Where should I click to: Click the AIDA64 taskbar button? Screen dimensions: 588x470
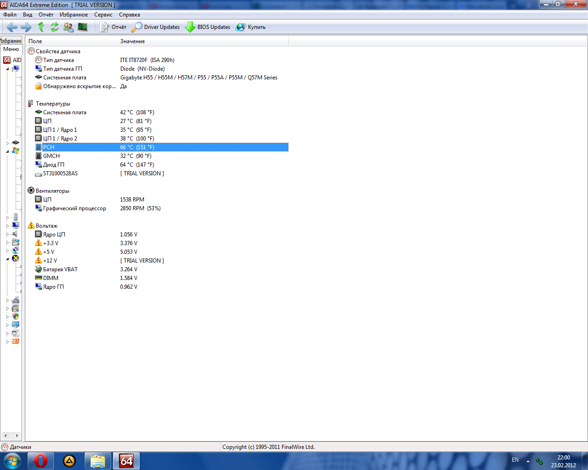[126, 461]
